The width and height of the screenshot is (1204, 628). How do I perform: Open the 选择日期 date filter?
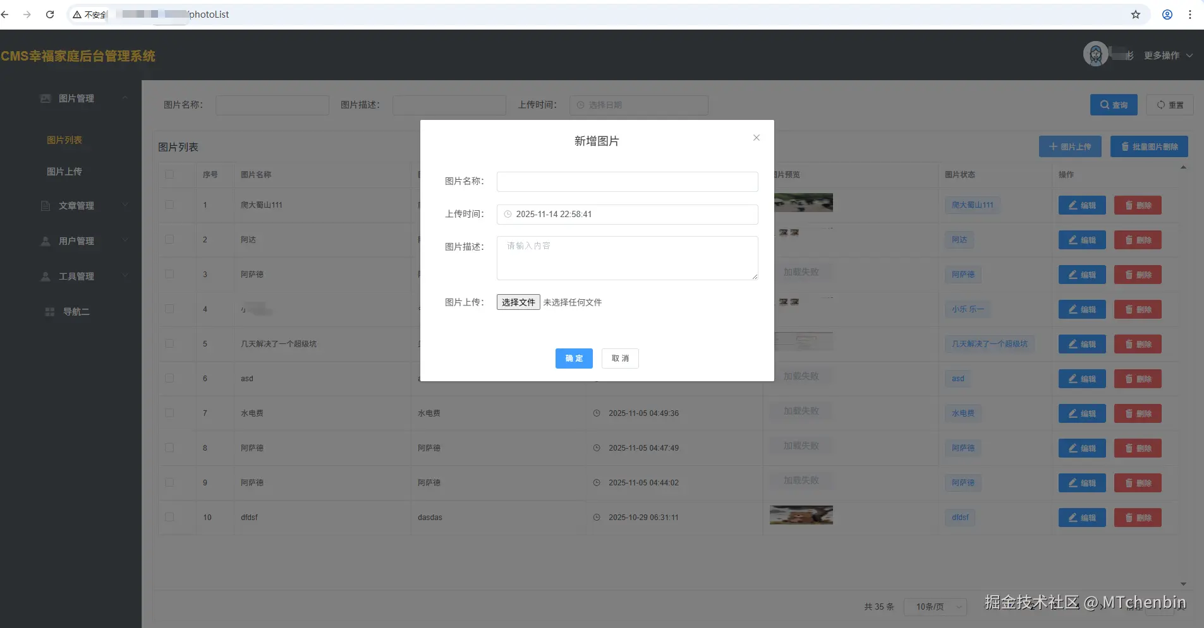tap(639, 105)
